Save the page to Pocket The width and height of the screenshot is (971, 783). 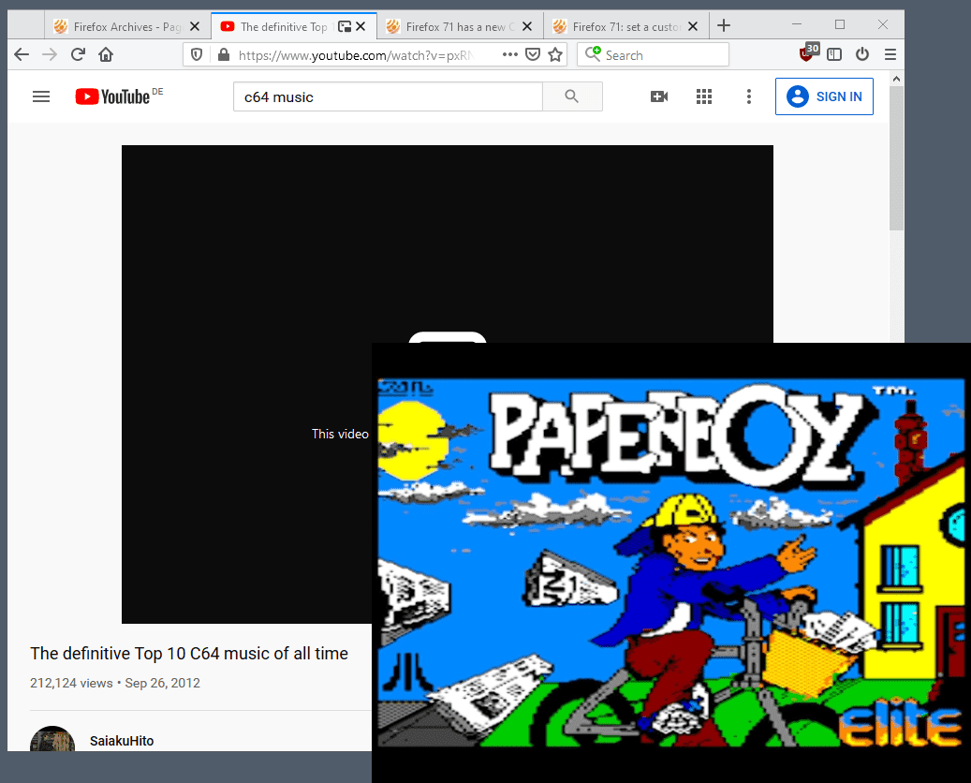[x=533, y=54]
